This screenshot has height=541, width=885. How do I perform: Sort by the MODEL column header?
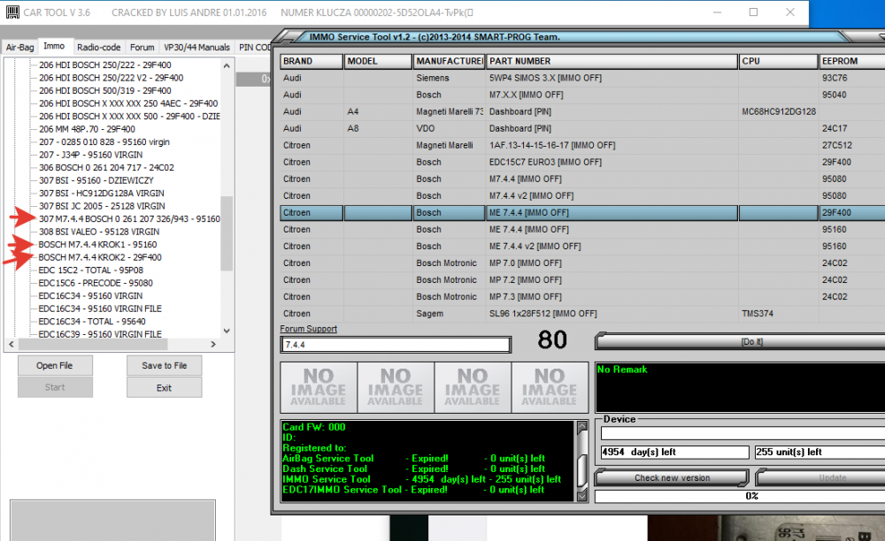pyautogui.click(x=378, y=61)
